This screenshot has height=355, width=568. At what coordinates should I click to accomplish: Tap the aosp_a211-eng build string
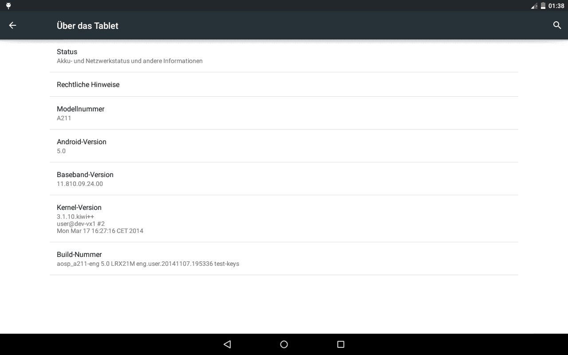click(148, 264)
